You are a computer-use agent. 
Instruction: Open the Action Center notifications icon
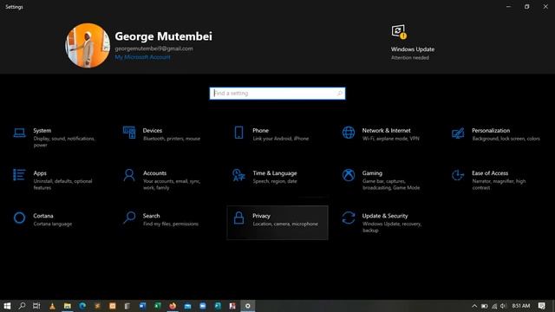coord(541,306)
